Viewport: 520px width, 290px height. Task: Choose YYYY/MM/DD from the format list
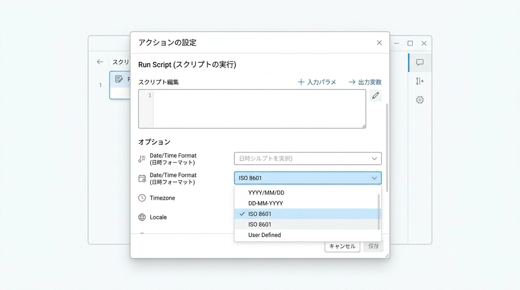266,192
